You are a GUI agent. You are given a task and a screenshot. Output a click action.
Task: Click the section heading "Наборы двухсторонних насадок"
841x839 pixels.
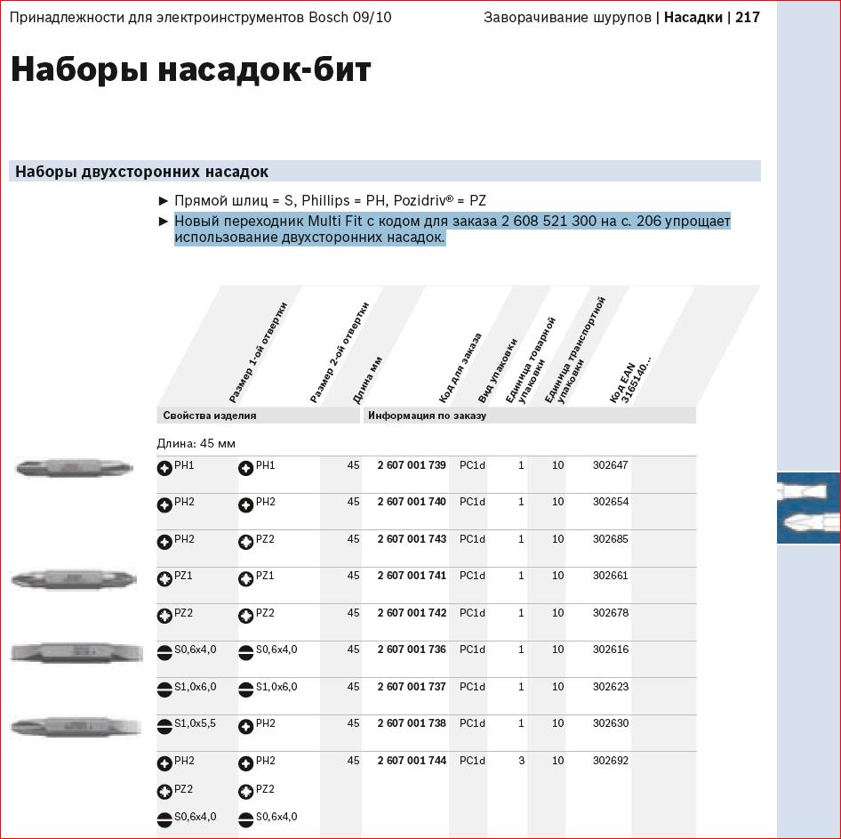pos(141,172)
